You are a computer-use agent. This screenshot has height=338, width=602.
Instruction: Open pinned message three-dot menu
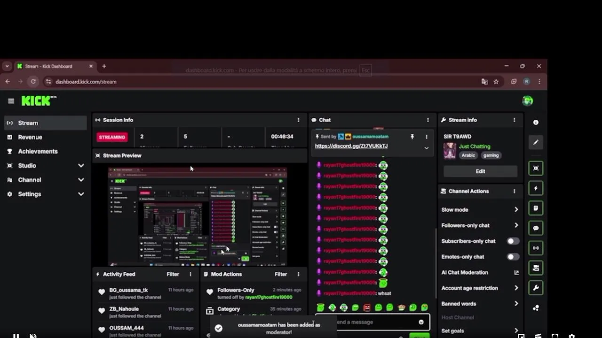pos(427,137)
